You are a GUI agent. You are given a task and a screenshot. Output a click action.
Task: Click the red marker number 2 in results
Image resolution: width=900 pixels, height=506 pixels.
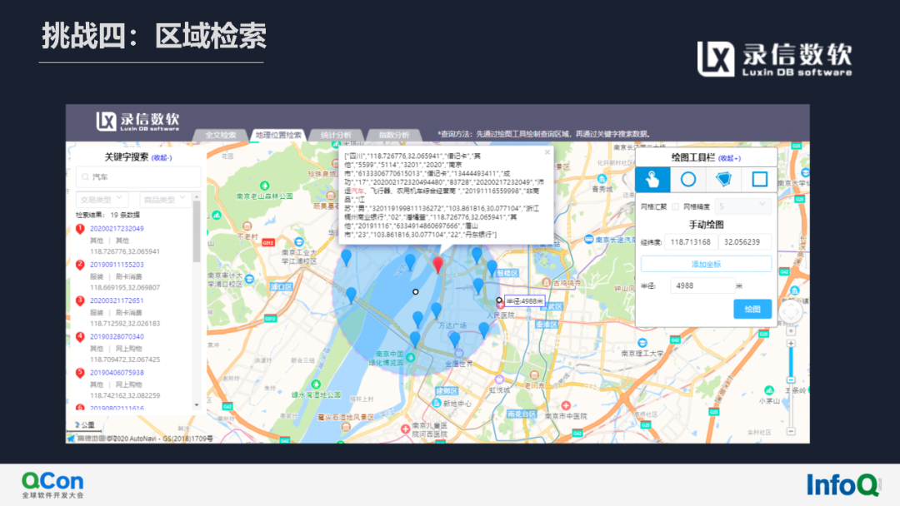[80, 265]
